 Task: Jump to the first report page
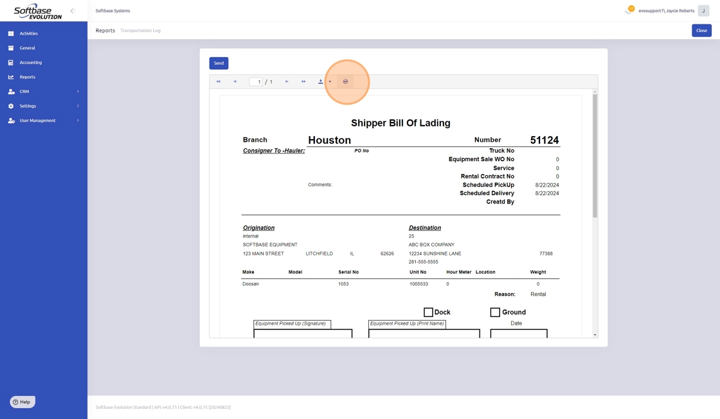click(219, 81)
